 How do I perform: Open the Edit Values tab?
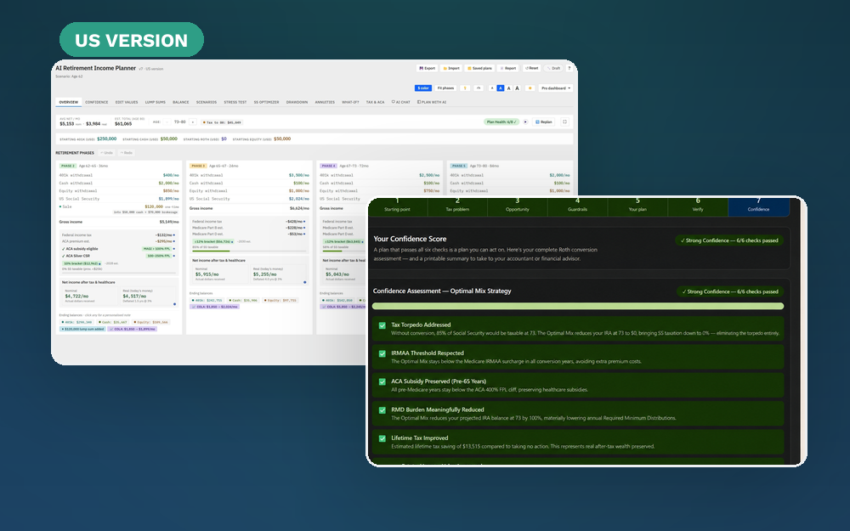[127, 102]
